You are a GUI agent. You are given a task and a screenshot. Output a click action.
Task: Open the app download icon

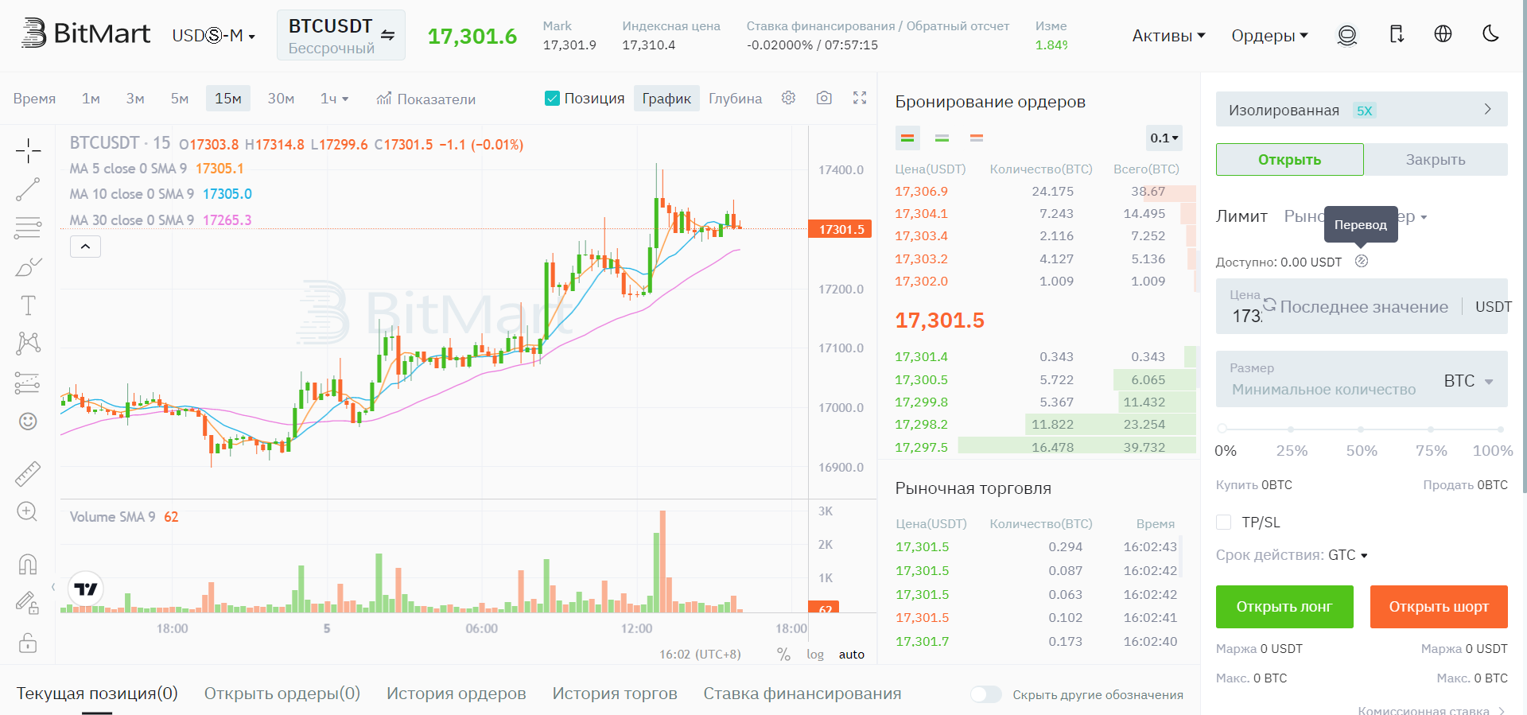1397,34
